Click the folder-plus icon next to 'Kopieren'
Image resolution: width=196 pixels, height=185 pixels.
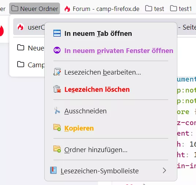point(57,128)
